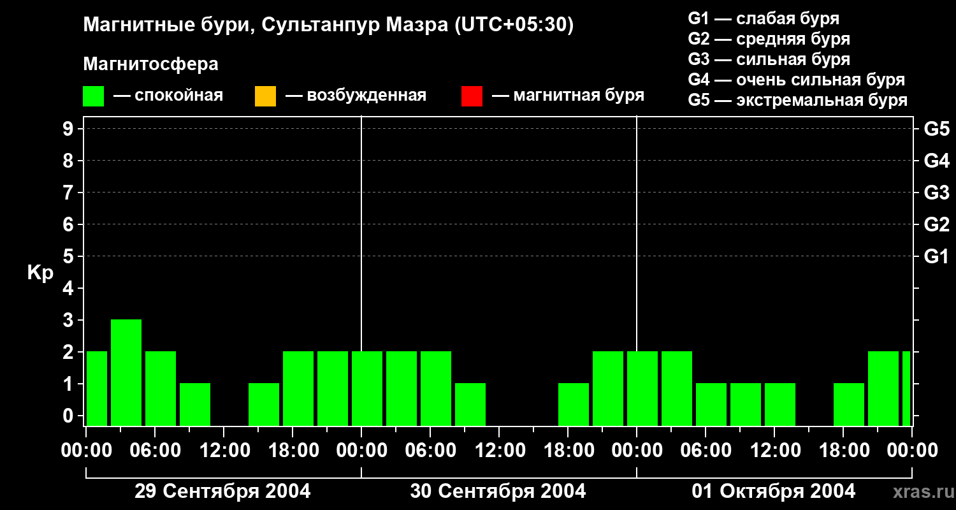The width and height of the screenshot is (956, 510).
Task: Click the '12:00' time label for 01 Октября
Action: (774, 451)
